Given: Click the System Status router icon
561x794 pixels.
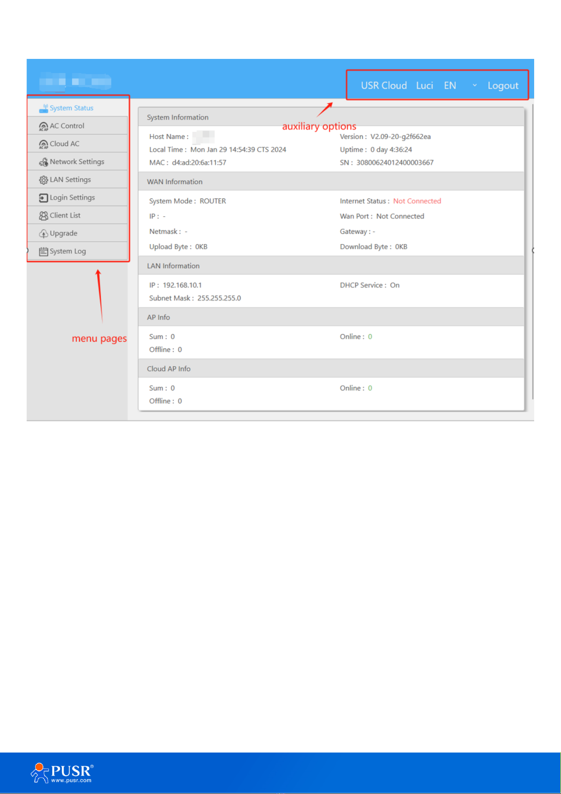Looking at the screenshot, I should click(x=43, y=108).
